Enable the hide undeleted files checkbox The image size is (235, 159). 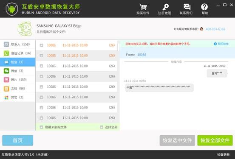[41, 127]
